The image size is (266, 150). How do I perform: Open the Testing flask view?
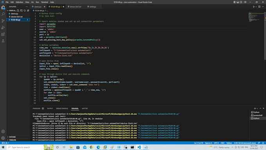click(x=3, y=41)
